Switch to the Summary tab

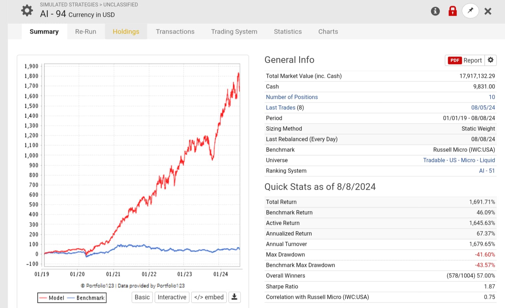(44, 32)
